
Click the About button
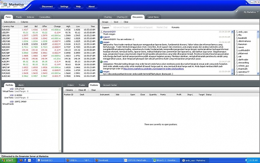(92, 7)
